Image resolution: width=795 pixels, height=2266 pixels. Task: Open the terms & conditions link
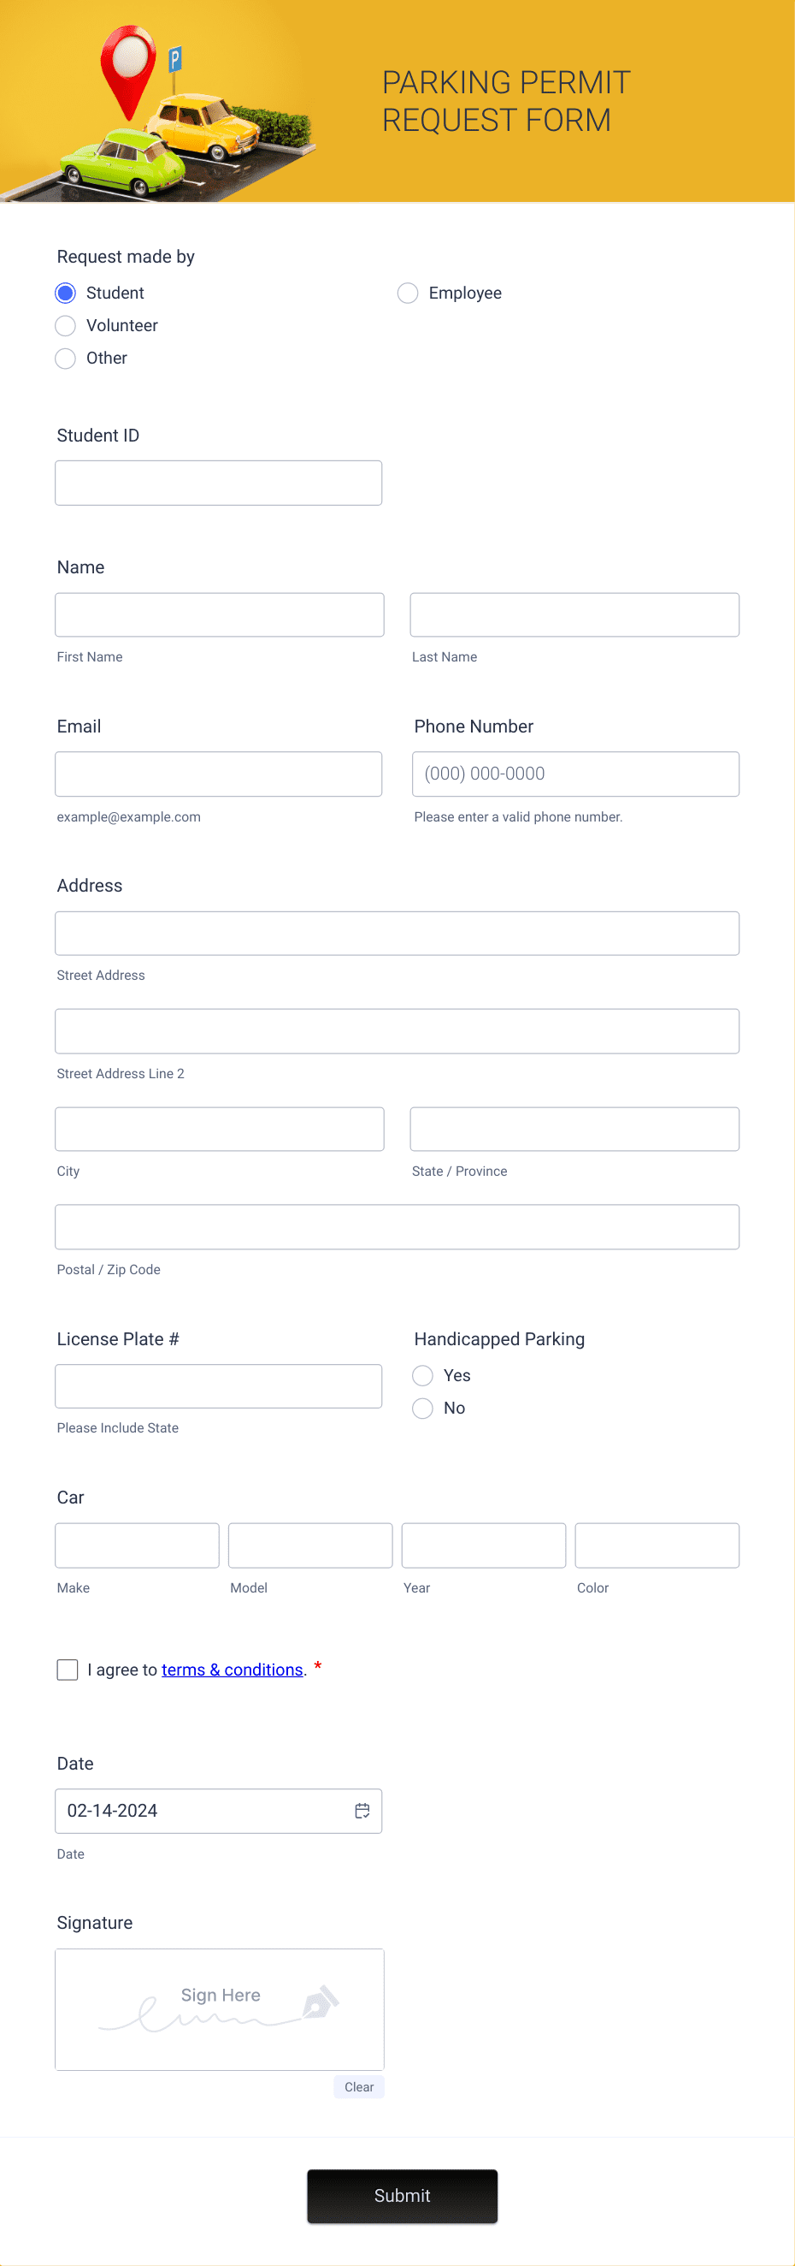[x=233, y=1669]
